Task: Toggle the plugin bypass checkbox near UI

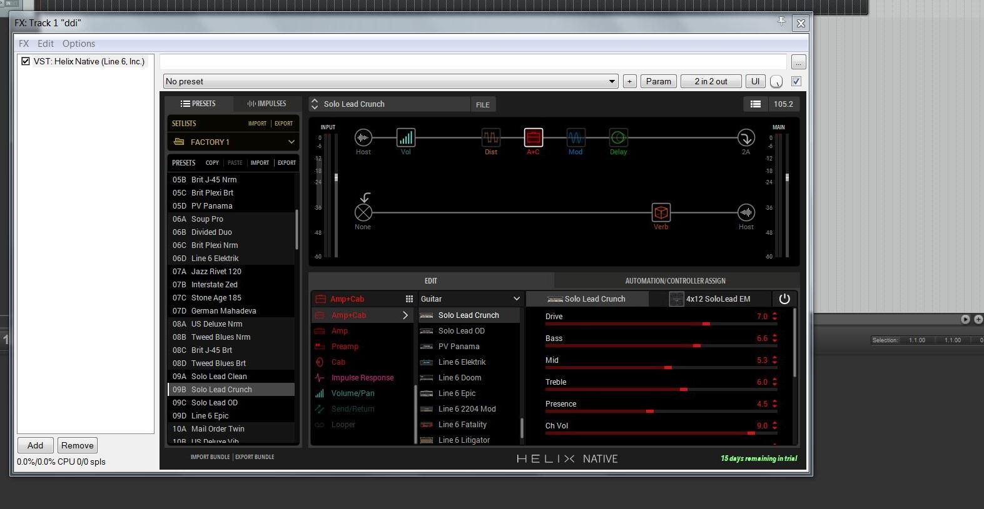Action: point(796,81)
